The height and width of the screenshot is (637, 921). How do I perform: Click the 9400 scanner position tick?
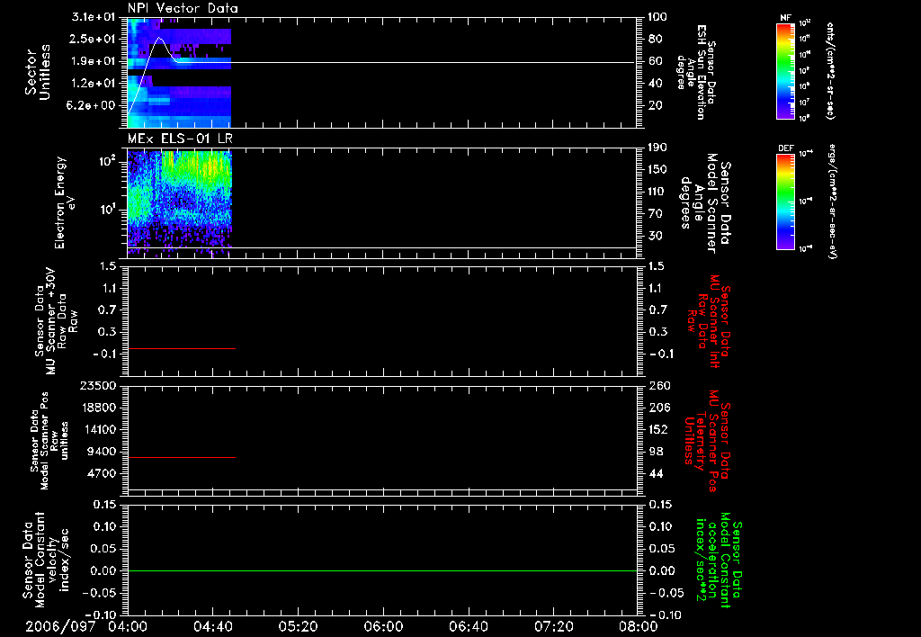[102, 452]
